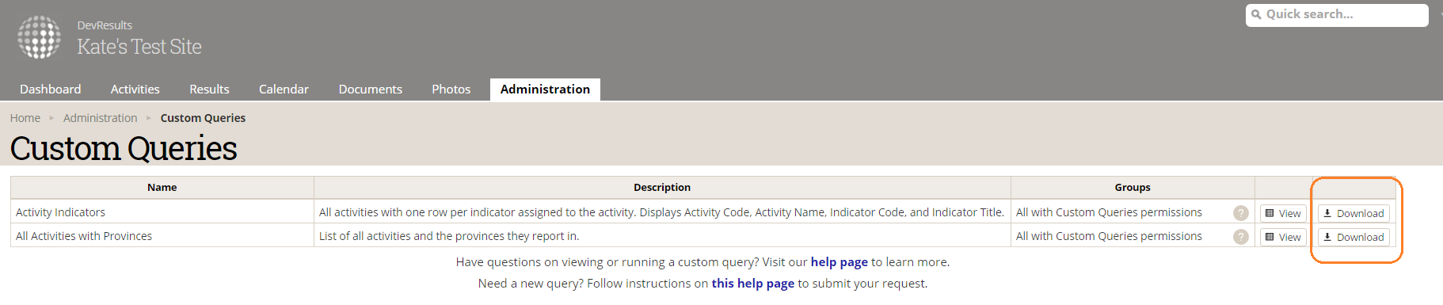Download All Activities with Provinces query
Image resolution: width=1443 pixels, height=305 pixels.
(x=1354, y=237)
